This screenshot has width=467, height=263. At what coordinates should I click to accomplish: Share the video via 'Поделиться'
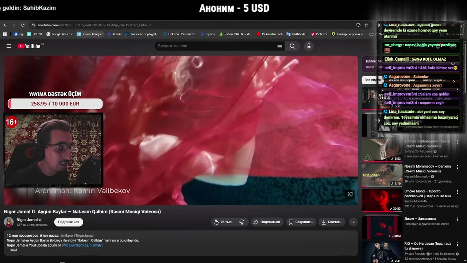coord(267,222)
